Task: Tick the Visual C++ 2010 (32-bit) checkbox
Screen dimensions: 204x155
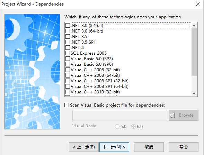Action: 68,92
